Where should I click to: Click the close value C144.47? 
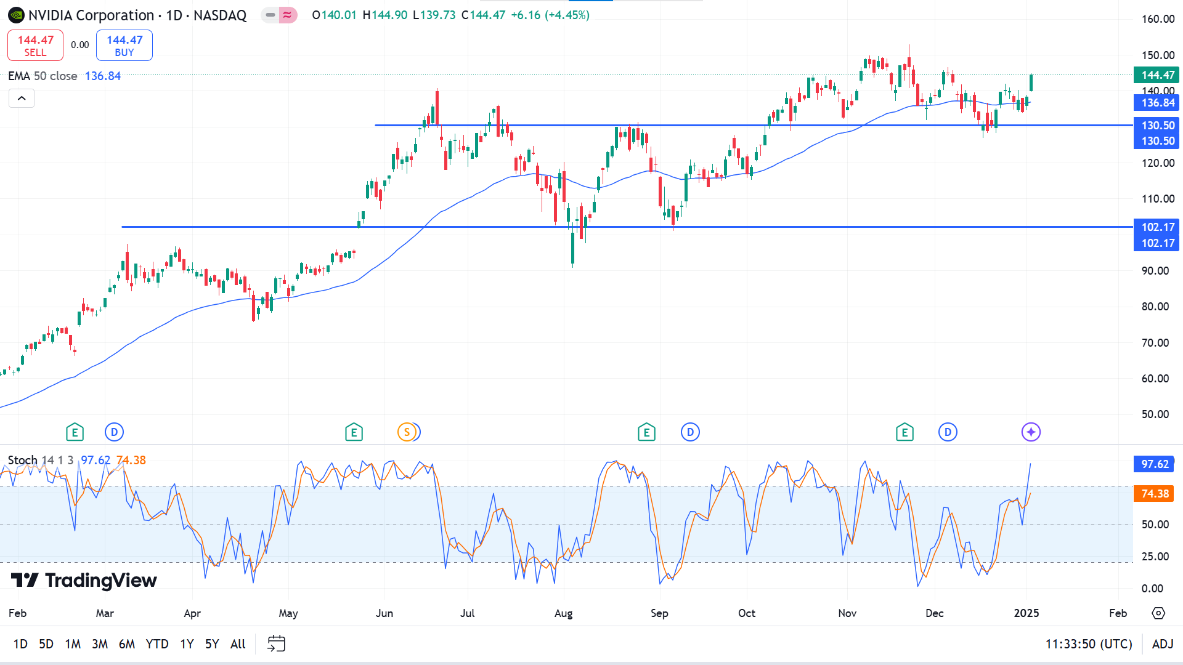pos(483,15)
